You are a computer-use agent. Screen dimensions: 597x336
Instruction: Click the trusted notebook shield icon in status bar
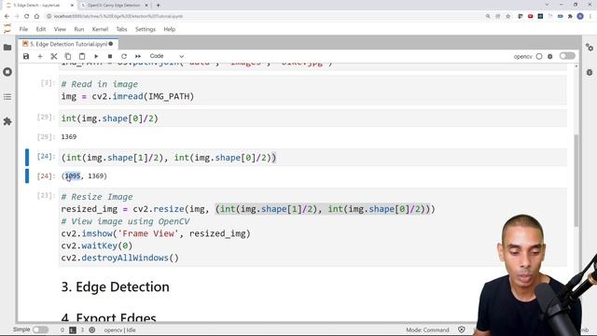462,329
